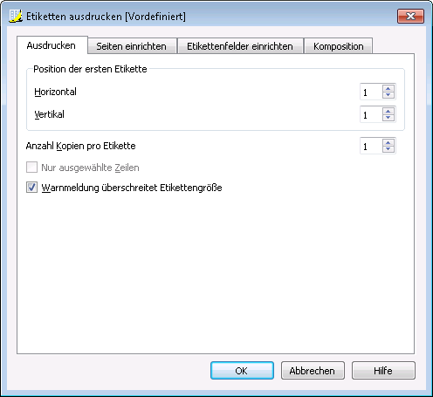Click the Abbrechen button
Image resolution: width=433 pixels, height=397 pixels.
coord(313,371)
